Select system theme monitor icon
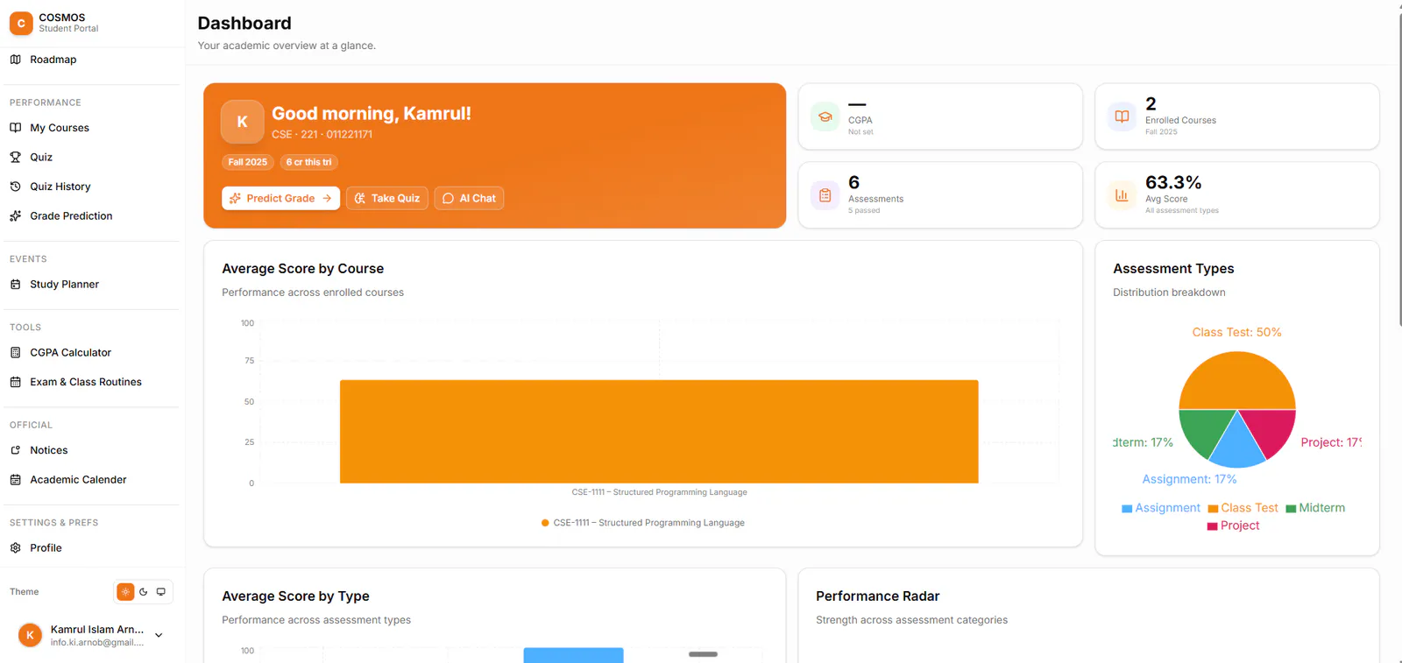The width and height of the screenshot is (1402, 663). coord(161,592)
